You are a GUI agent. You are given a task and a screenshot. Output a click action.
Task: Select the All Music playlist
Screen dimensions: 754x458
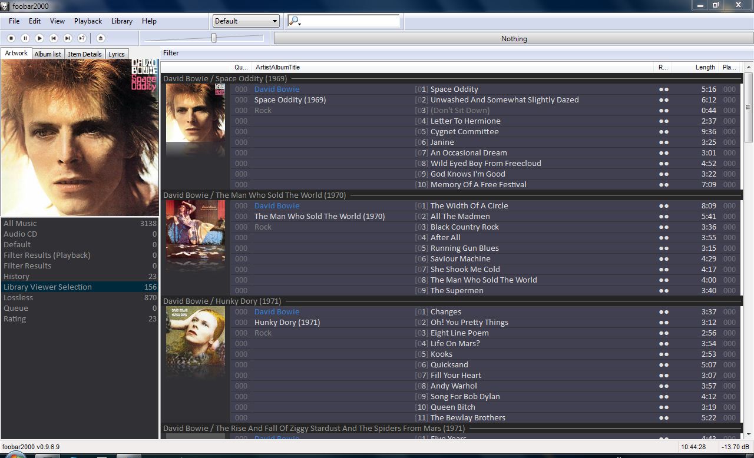tap(80, 223)
